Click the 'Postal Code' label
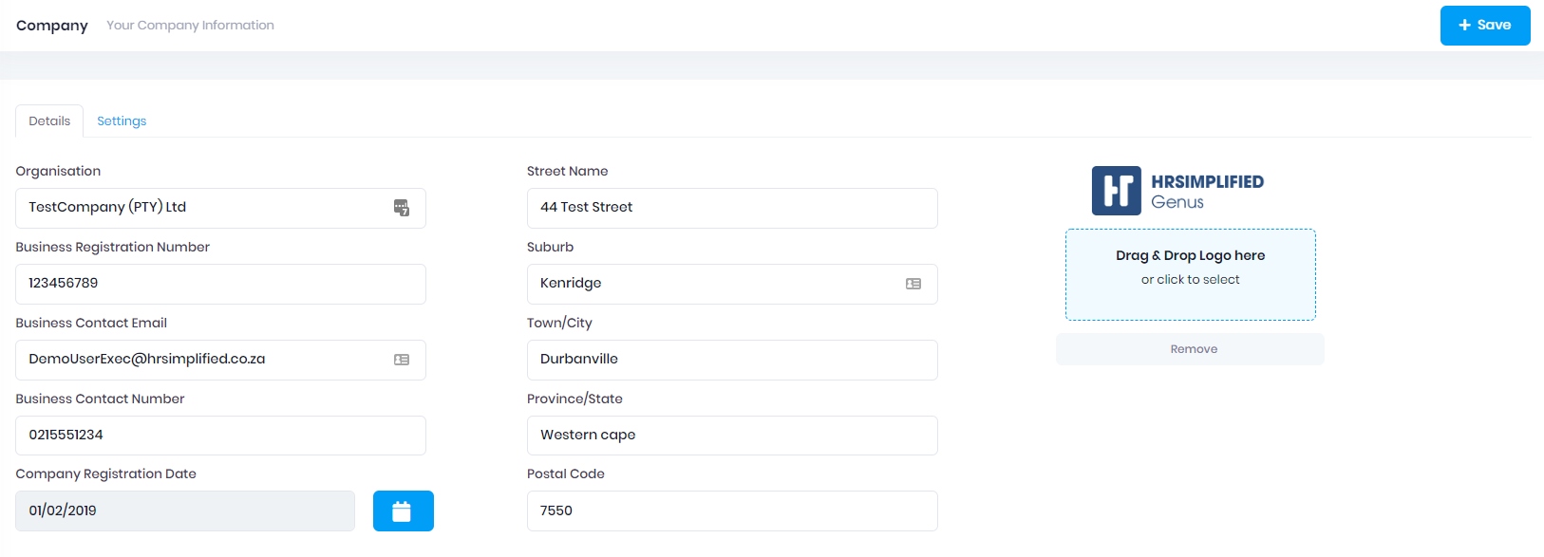Viewport: 1544px width, 557px height. click(565, 473)
